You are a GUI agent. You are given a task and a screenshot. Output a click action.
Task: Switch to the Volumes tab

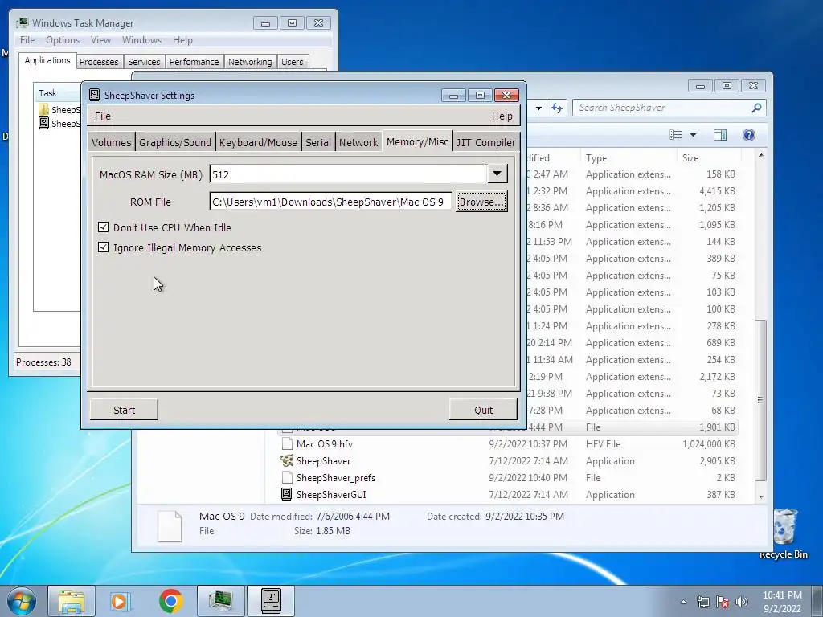111,142
